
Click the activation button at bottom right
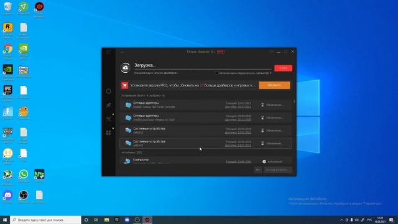[277, 170]
